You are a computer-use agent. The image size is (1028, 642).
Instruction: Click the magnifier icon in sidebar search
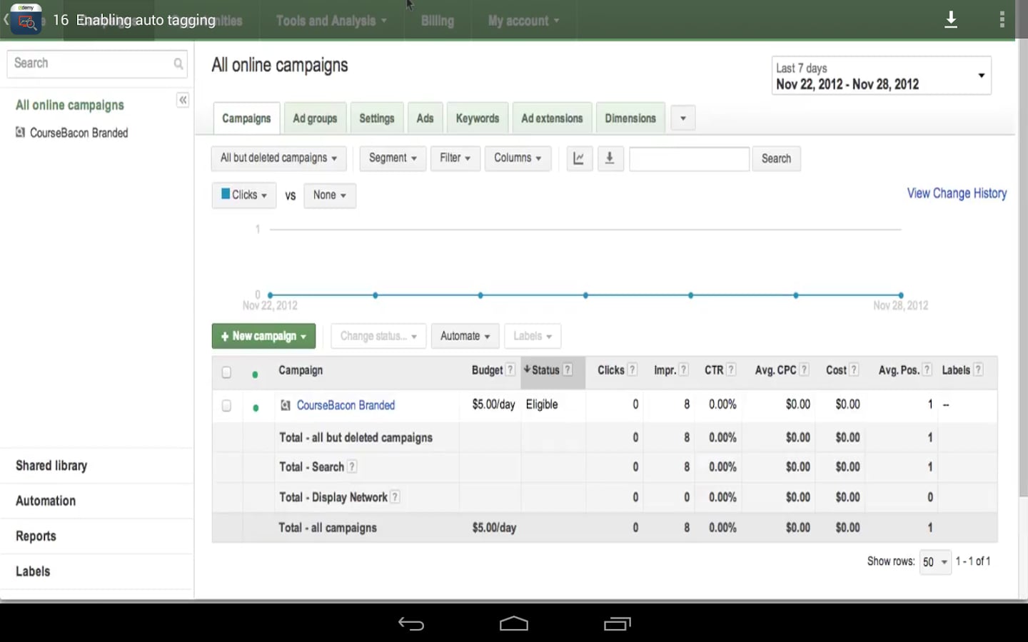(178, 63)
